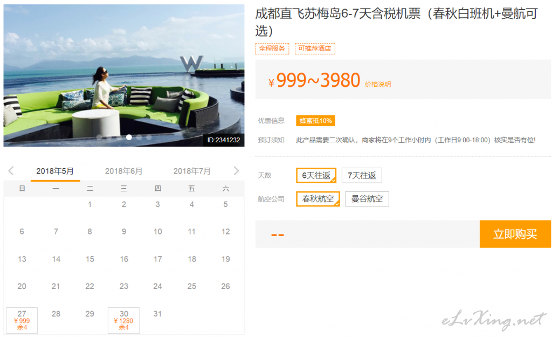The height and width of the screenshot is (338, 552).
Task: Click date 5 in the May calendar
Action: [x=226, y=204]
